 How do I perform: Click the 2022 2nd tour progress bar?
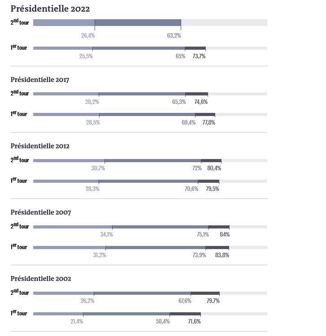point(150,22)
